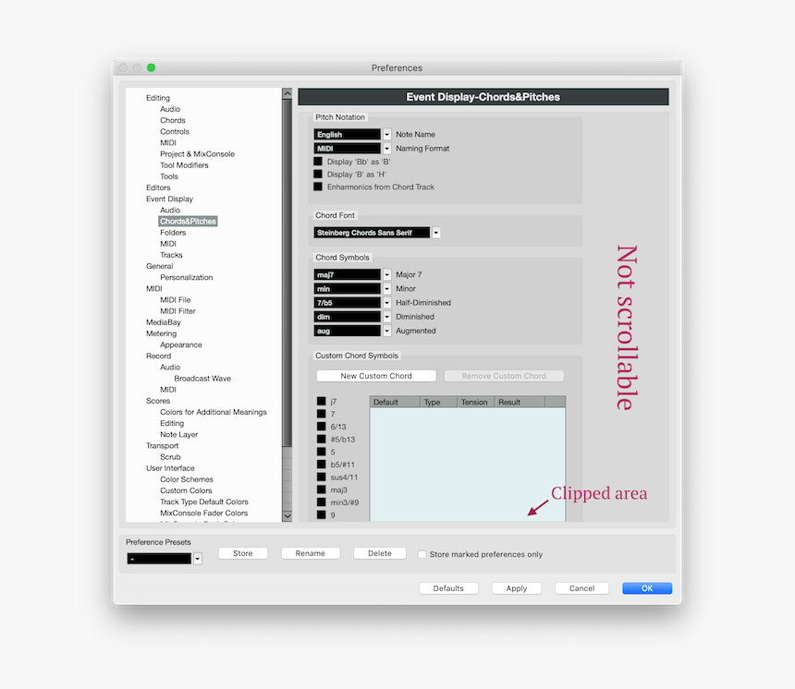This screenshot has width=795, height=689.
Task: Enable Display 'B' as 'H'
Action: coord(319,174)
